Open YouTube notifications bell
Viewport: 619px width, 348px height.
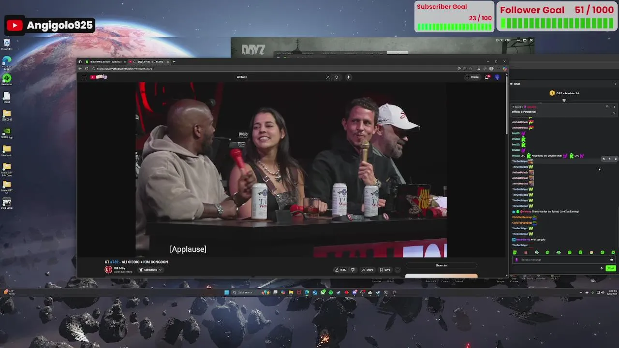tap(487, 77)
